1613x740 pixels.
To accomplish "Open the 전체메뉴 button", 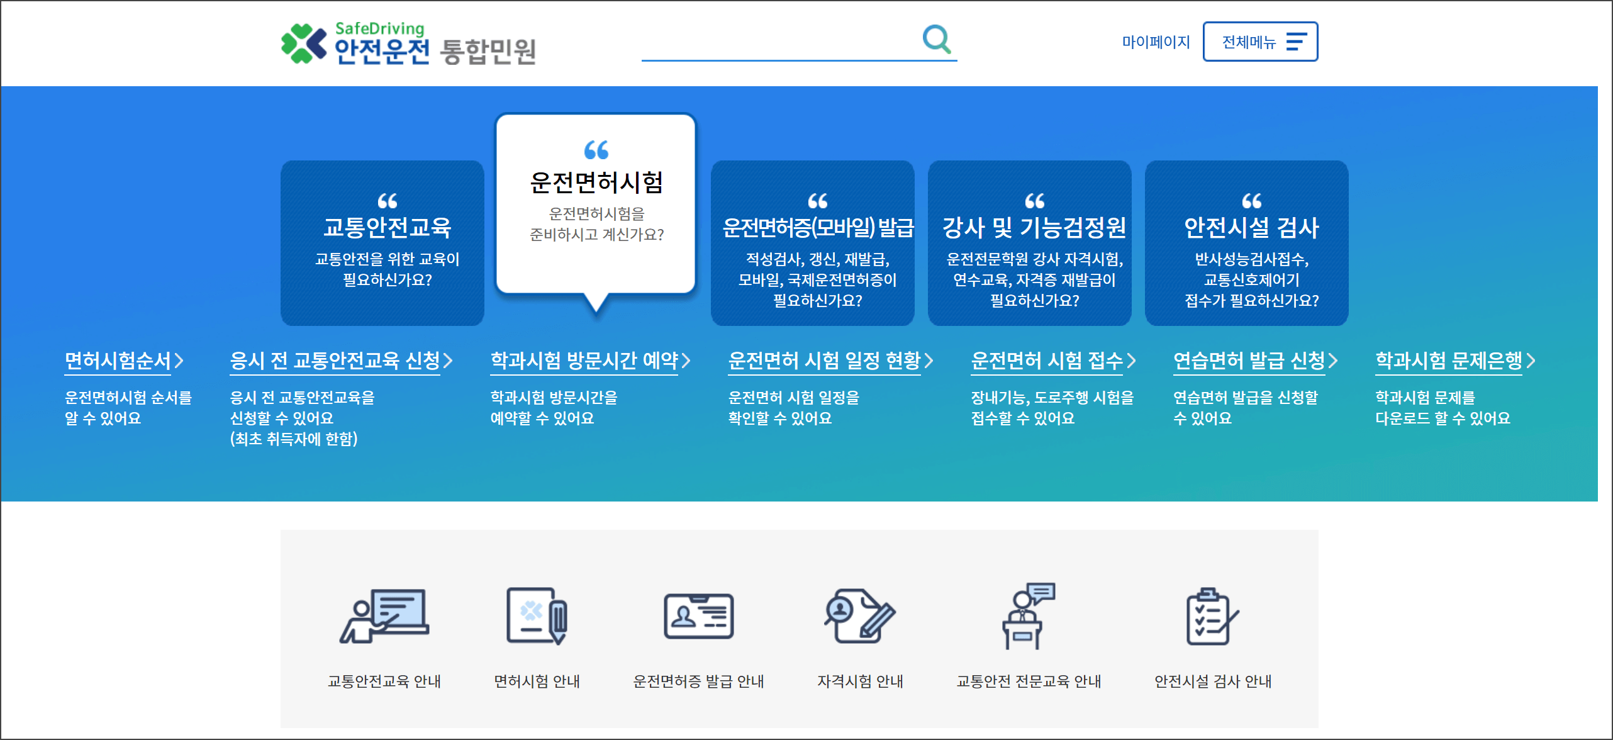I will 1260,42.
